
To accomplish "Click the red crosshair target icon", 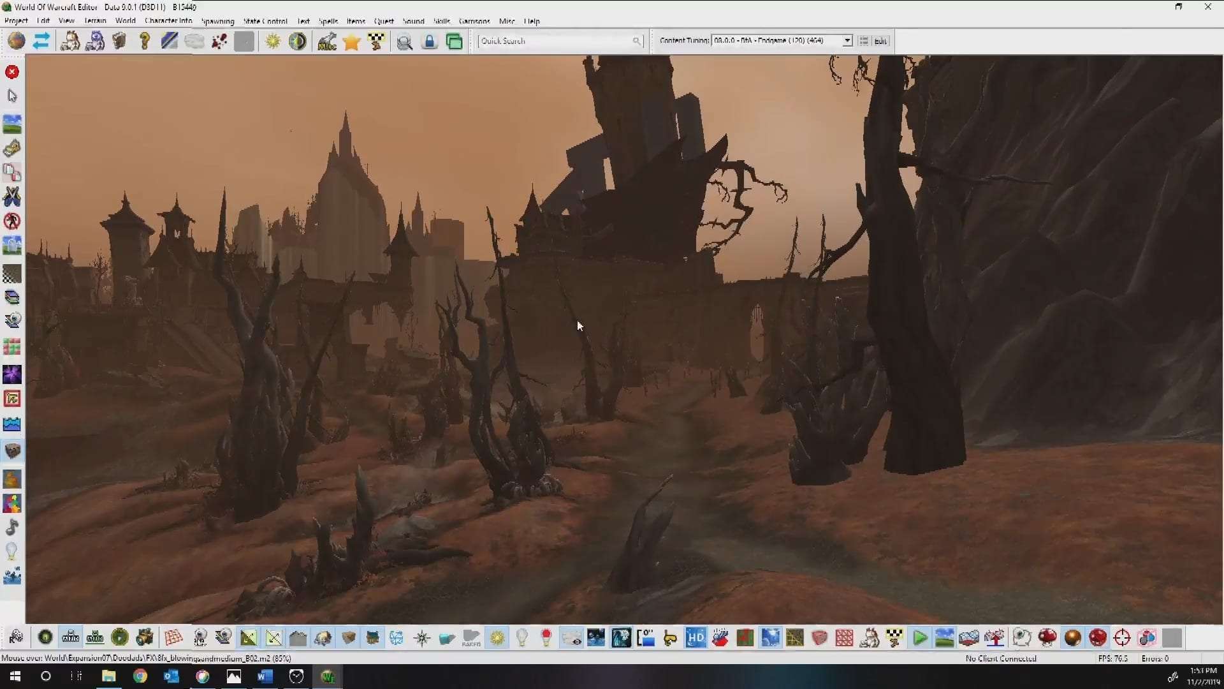I will pyautogui.click(x=1122, y=637).
